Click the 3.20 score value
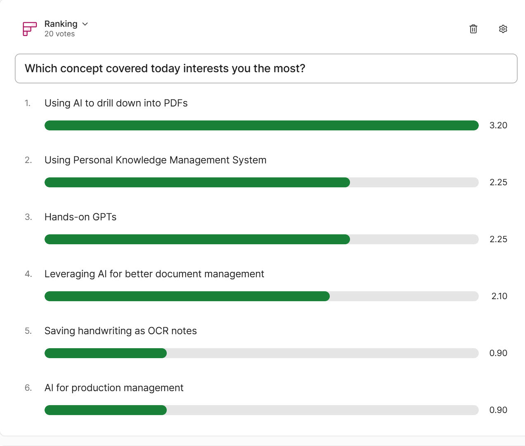The image size is (525, 446). 498,125
